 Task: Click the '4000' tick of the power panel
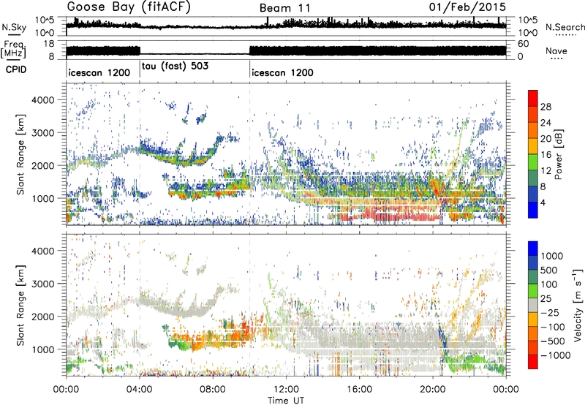45,100
